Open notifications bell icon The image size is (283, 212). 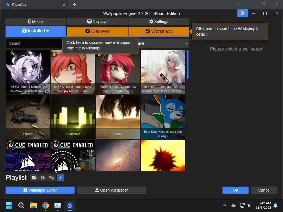coord(276,205)
